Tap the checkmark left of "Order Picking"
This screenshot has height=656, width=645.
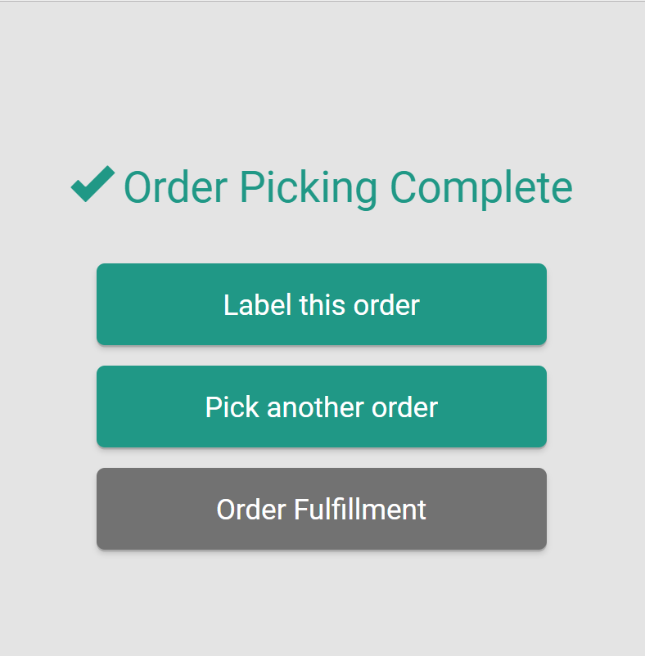tap(92, 184)
